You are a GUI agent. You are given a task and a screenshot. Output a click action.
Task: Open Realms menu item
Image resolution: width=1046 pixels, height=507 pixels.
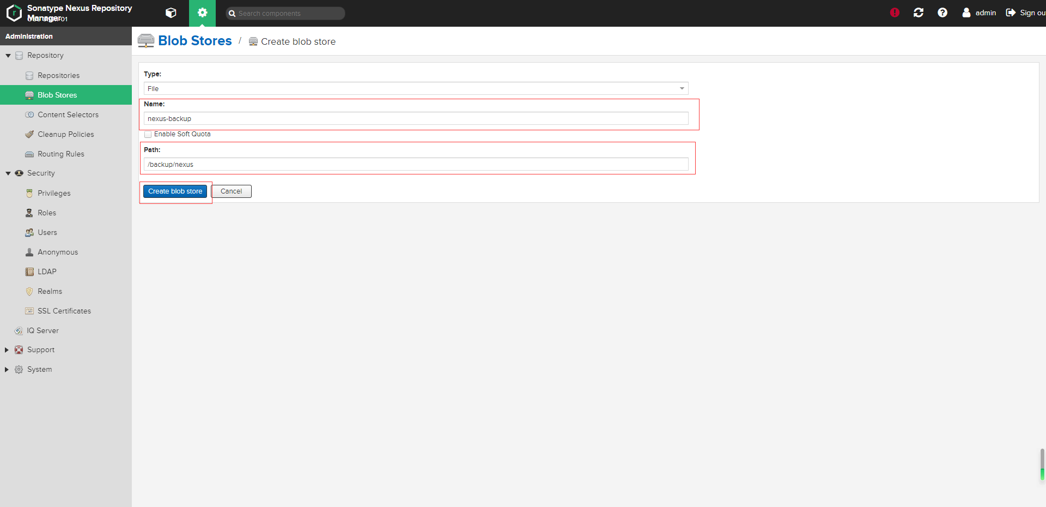coord(66,291)
